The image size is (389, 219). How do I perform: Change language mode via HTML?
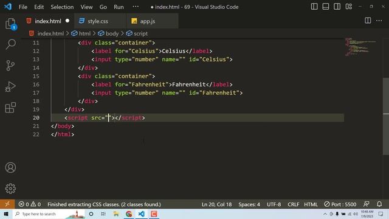pos(311,204)
